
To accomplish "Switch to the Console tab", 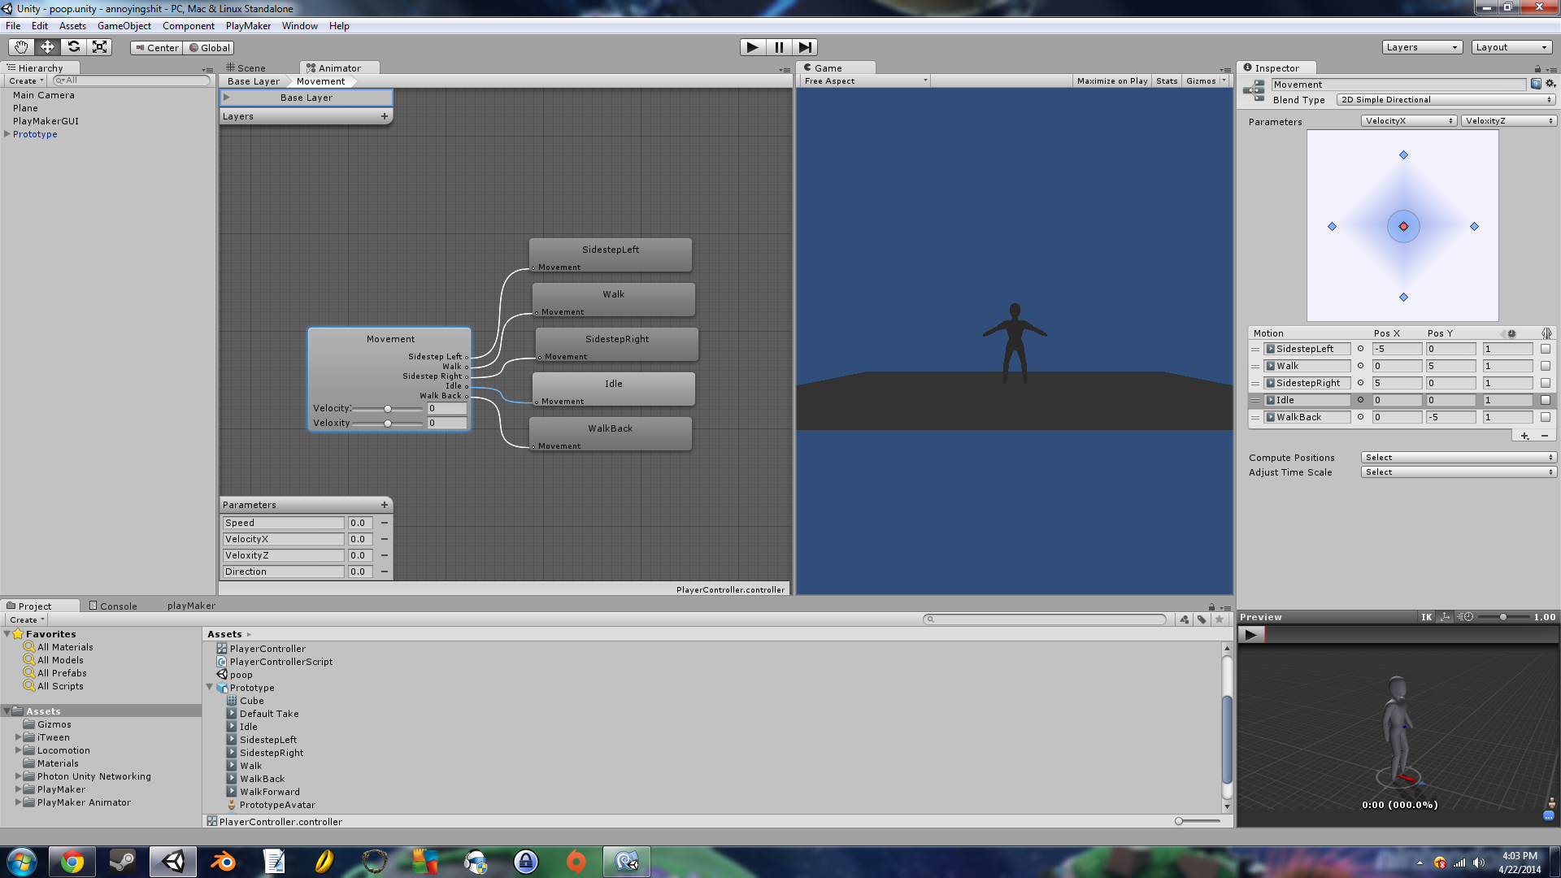I will pyautogui.click(x=113, y=606).
